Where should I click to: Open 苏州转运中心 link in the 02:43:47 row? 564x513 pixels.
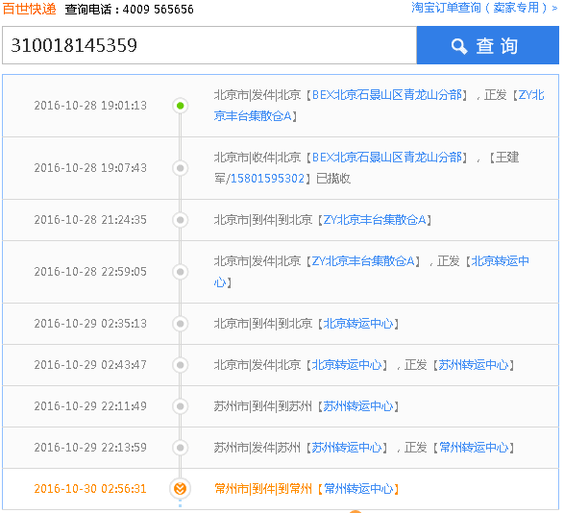[x=474, y=365]
